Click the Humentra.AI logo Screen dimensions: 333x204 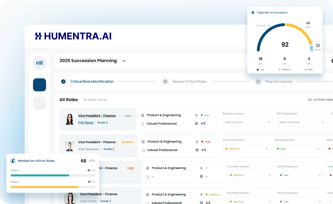tap(73, 36)
